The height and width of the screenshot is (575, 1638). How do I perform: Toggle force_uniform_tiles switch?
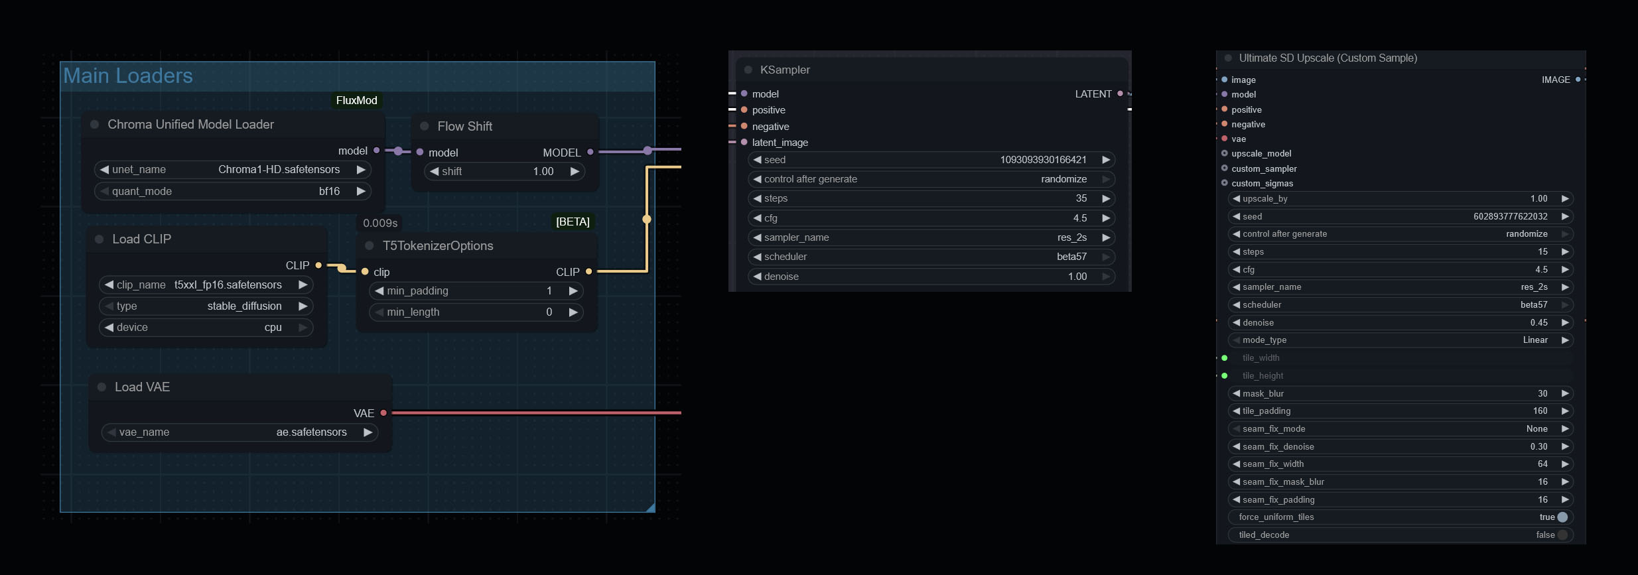(x=1562, y=517)
